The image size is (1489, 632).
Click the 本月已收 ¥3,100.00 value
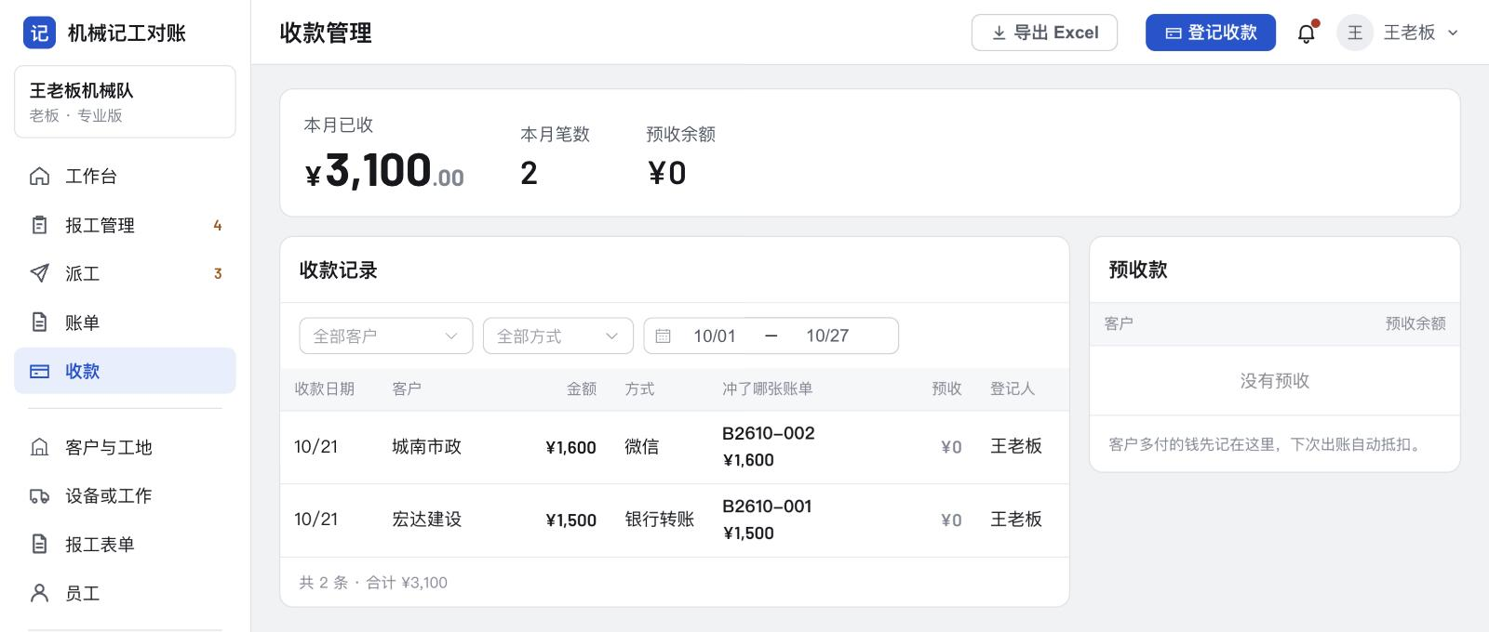tap(384, 171)
